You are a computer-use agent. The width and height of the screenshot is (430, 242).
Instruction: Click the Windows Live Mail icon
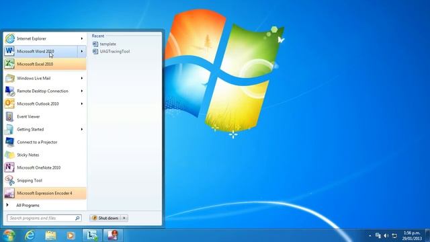(x=9, y=78)
